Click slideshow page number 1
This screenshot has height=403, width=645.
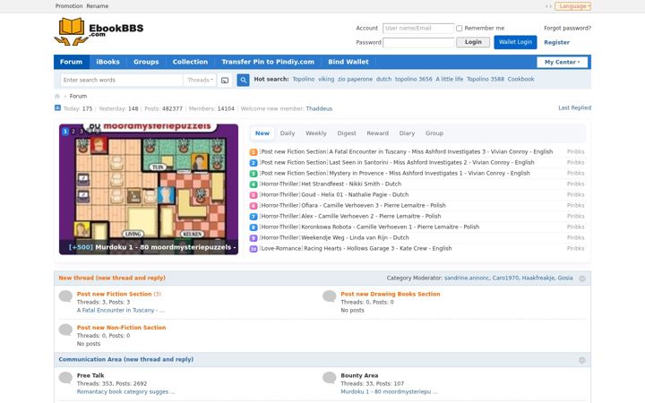pyautogui.click(x=65, y=131)
